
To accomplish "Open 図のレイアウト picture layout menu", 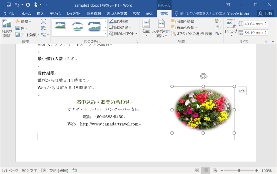I will [x=123, y=34].
